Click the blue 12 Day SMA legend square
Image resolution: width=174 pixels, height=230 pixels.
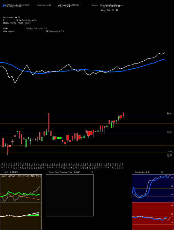point(3,6)
